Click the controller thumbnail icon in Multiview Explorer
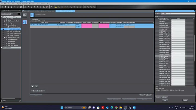This screenshot has height=110, width=196. (19, 14)
